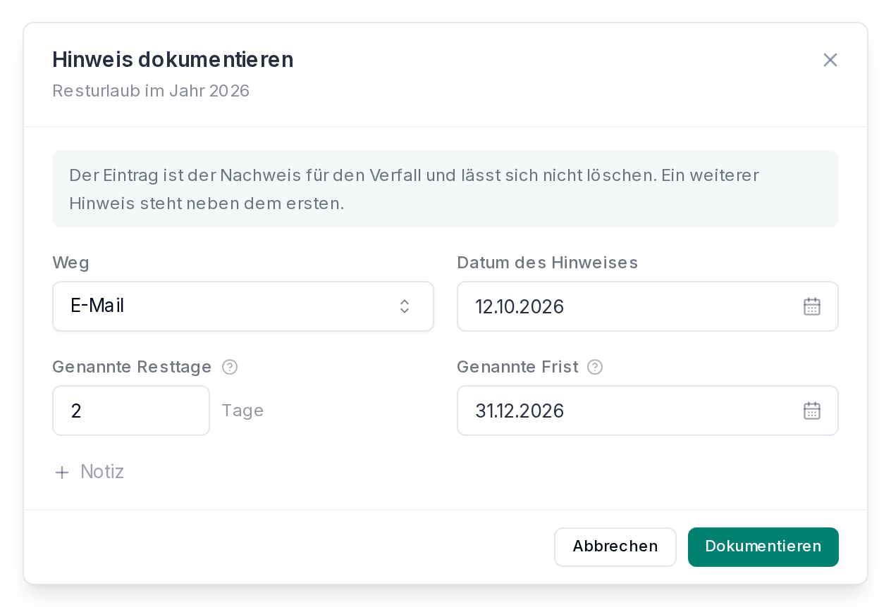
Task: Click the Datum des Hinweises date field
Action: [x=648, y=306]
